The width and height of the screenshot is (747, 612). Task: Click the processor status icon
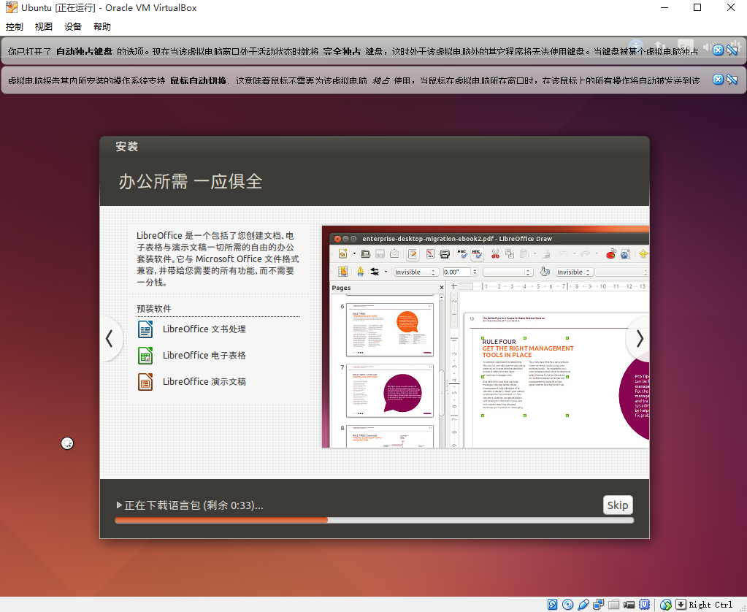pyautogui.click(x=645, y=605)
